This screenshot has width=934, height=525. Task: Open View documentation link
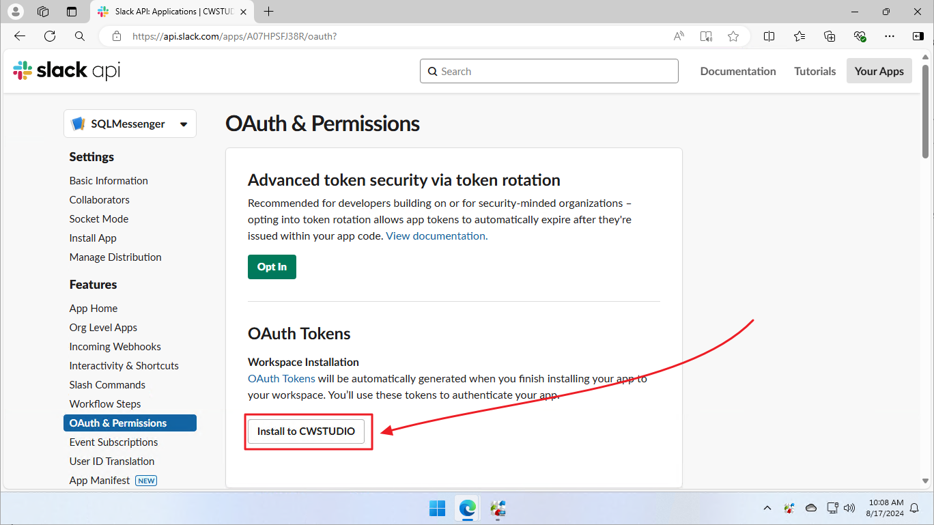(x=436, y=236)
